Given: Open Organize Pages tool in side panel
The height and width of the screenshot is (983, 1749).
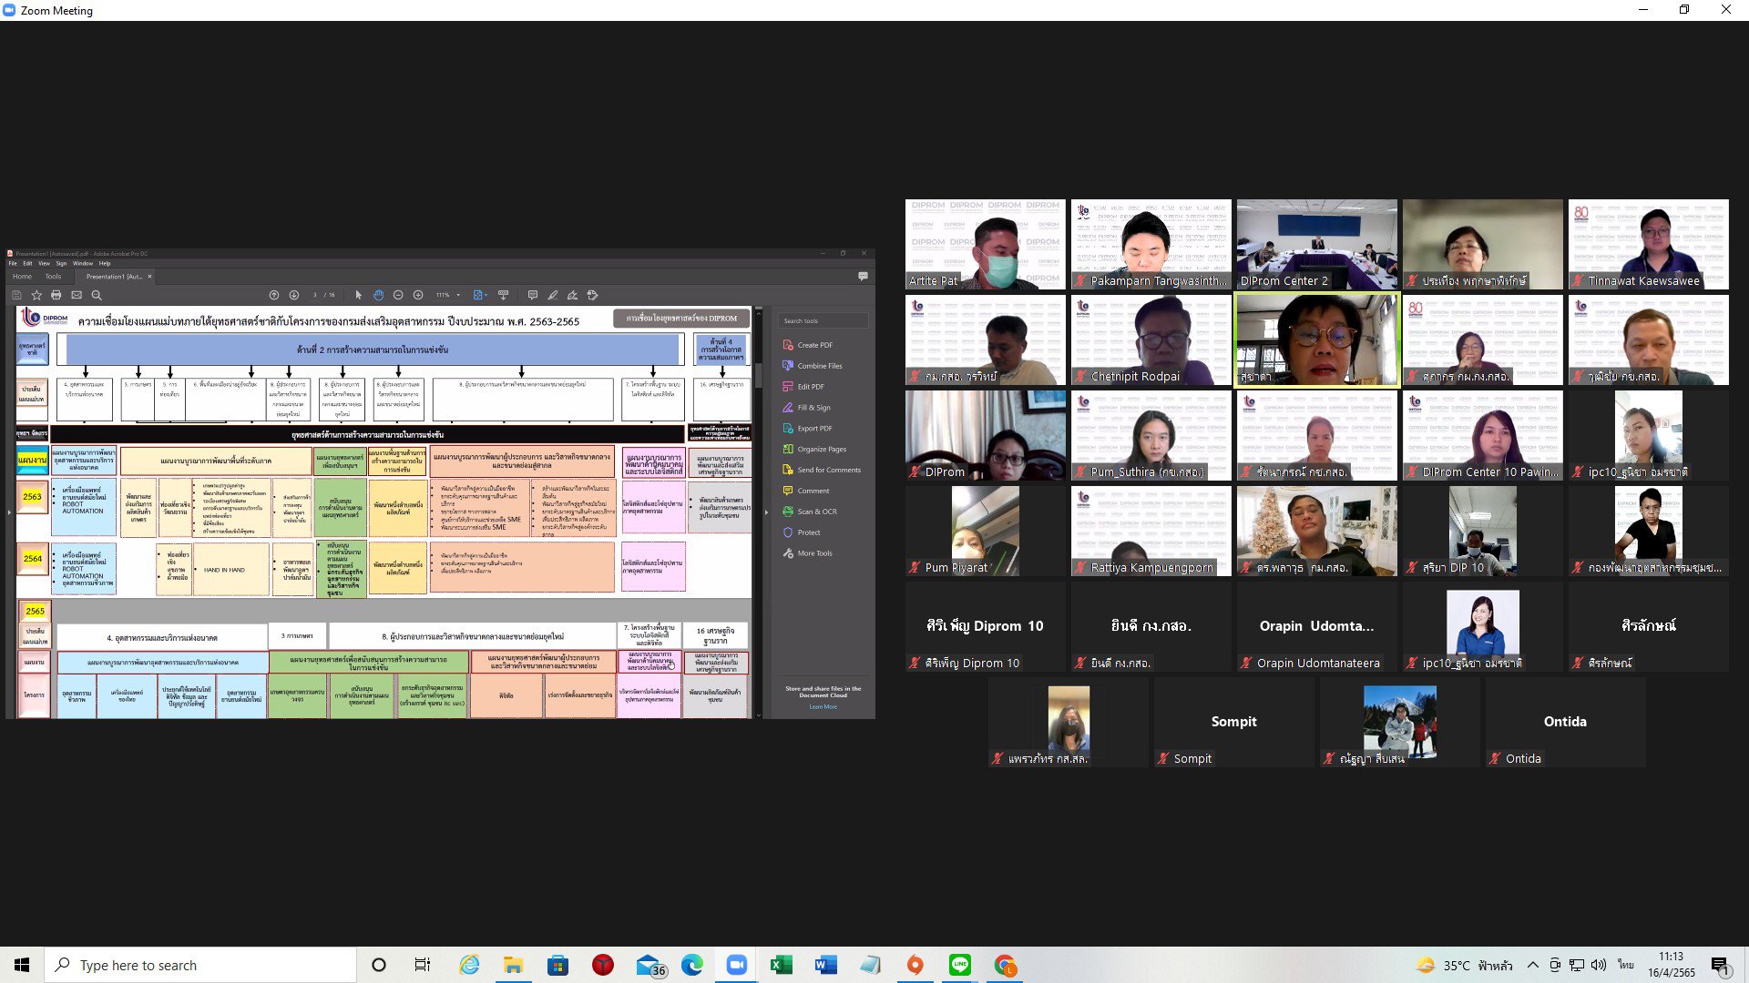Looking at the screenshot, I should 814,449.
